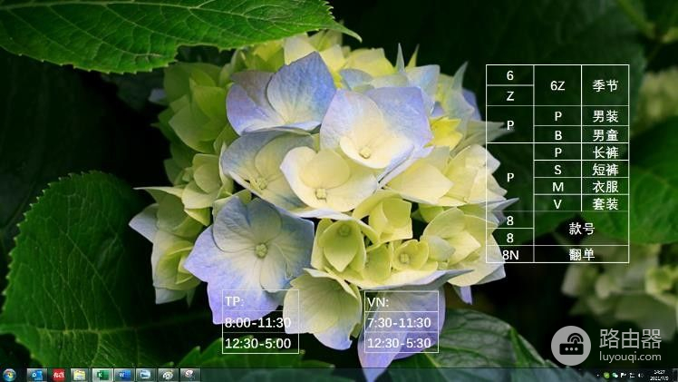
Task: Switch to Excel on the taskbar
Action: coord(102,375)
